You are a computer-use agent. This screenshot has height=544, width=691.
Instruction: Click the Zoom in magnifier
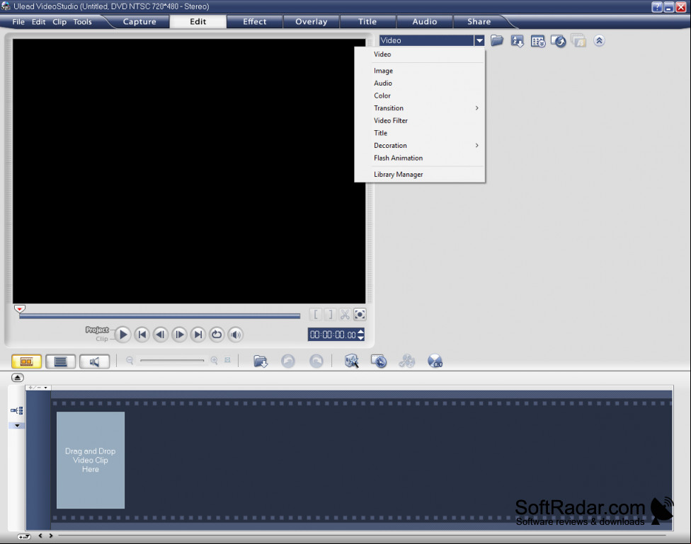215,360
